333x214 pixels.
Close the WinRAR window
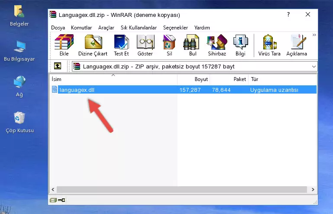(x=308, y=14)
